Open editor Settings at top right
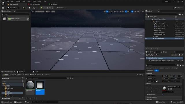Image resolution: width=185 pixels, height=104 pixels. pos(178,8)
